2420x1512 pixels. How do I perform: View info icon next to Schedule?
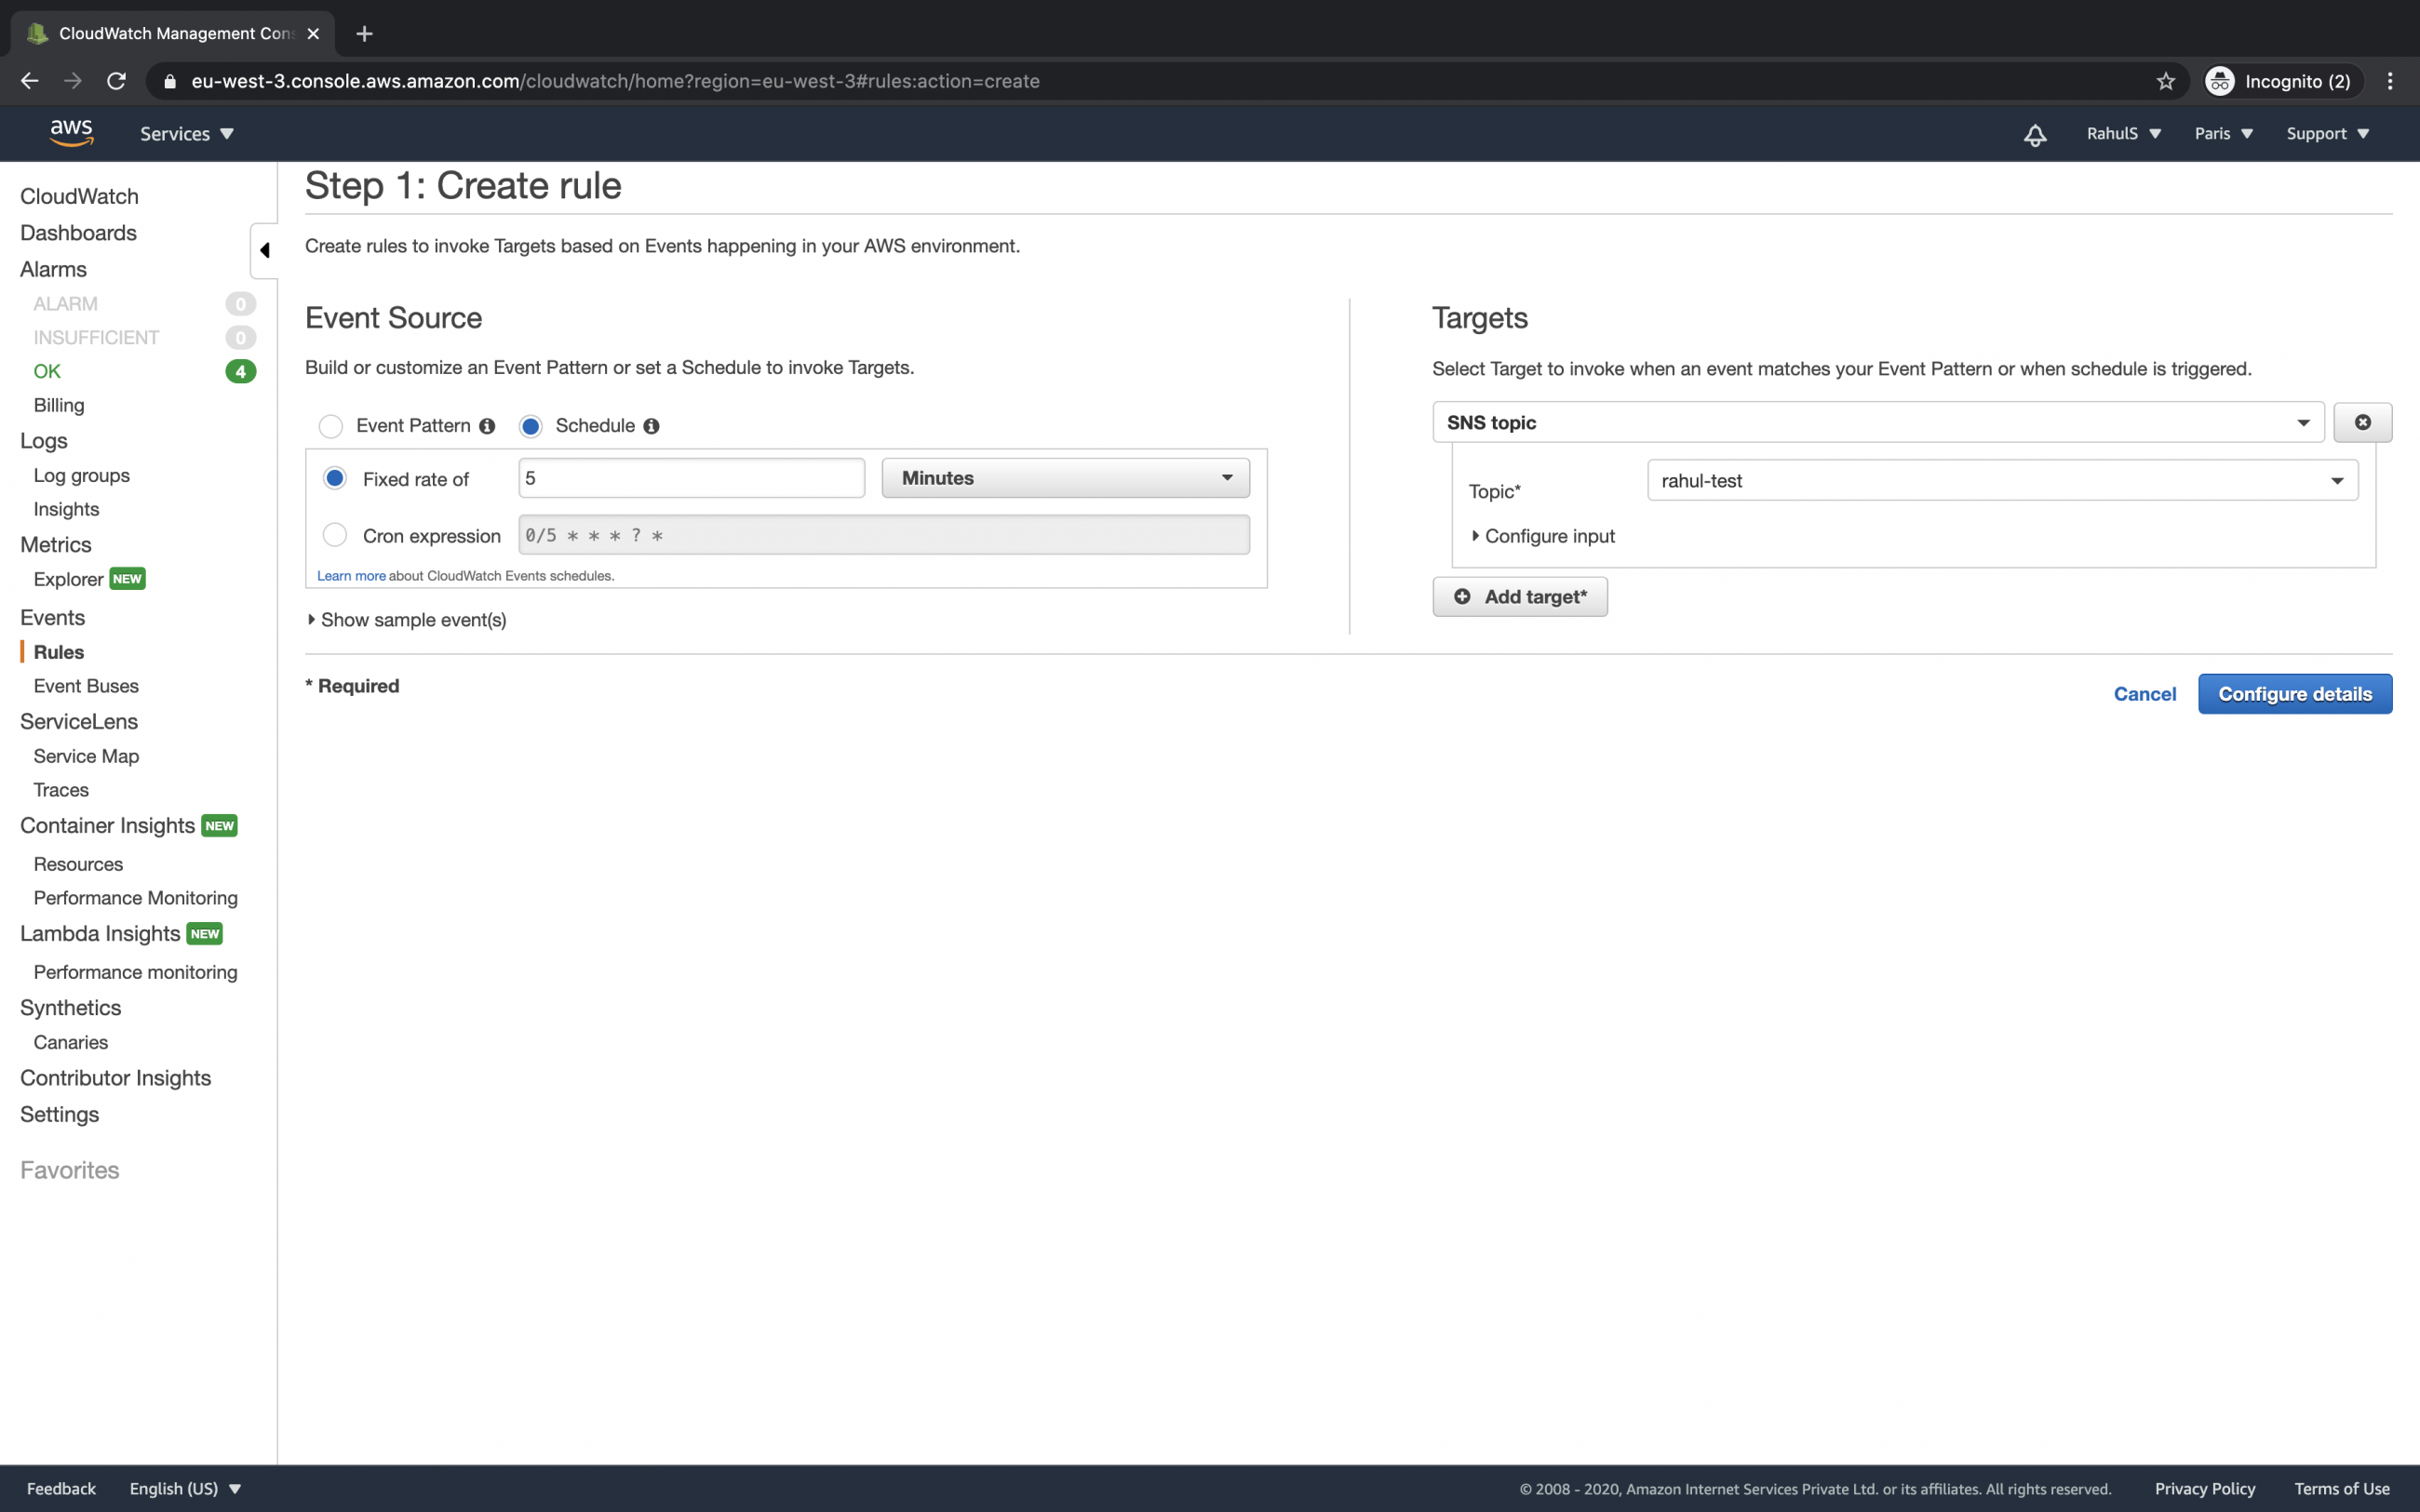(651, 426)
